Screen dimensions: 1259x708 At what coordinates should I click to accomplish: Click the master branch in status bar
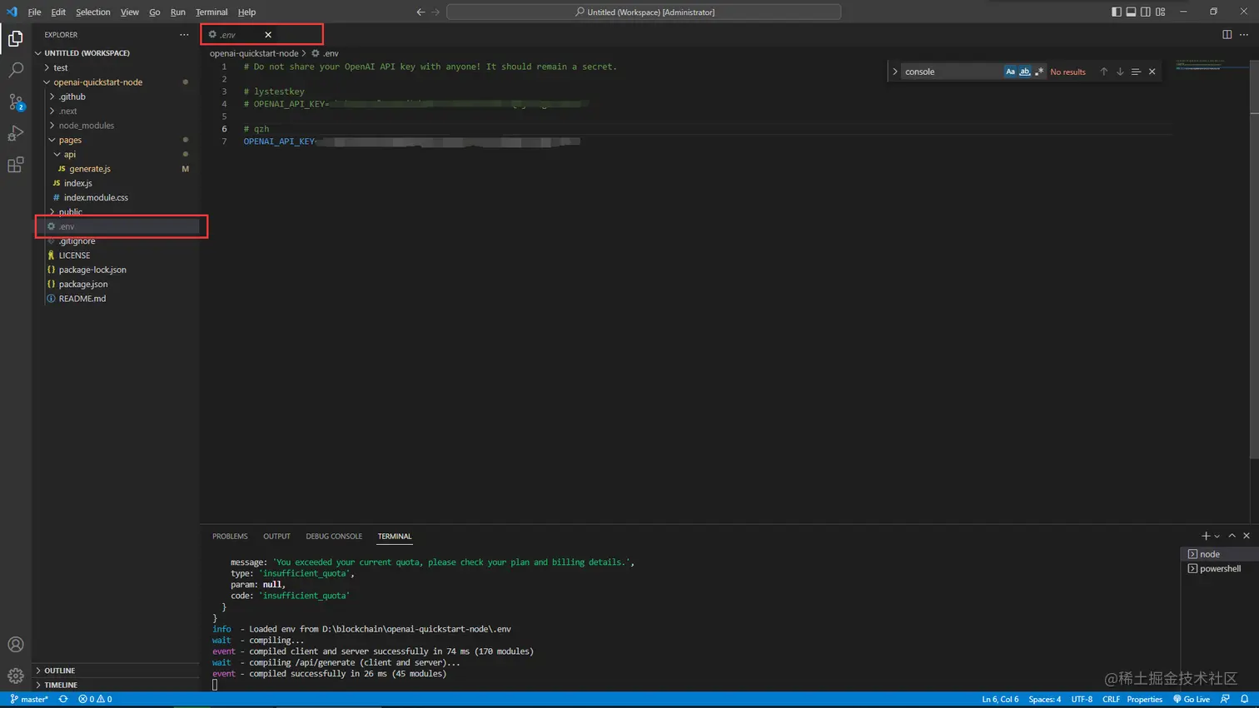click(x=29, y=700)
